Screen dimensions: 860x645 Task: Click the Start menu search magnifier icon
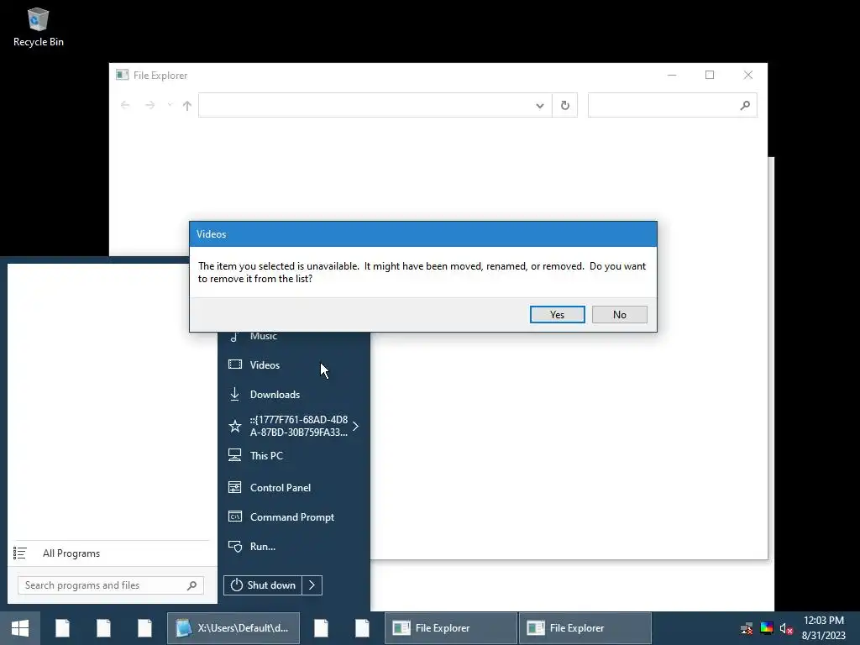point(192,585)
